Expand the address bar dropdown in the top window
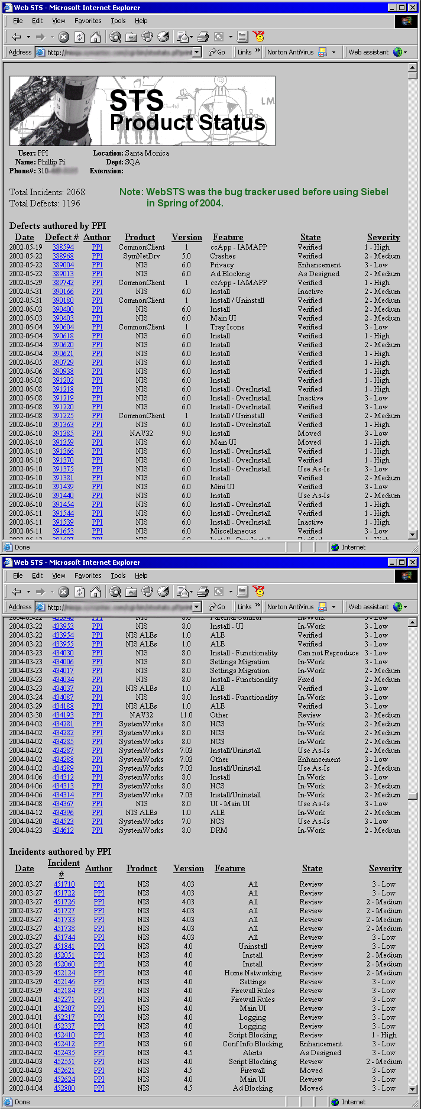This screenshot has height=1109, width=421. [x=197, y=52]
